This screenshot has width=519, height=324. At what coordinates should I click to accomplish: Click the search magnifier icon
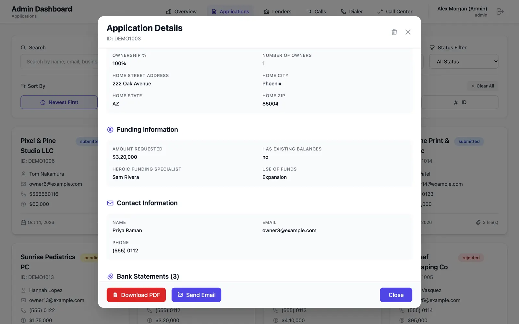coord(23,48)
